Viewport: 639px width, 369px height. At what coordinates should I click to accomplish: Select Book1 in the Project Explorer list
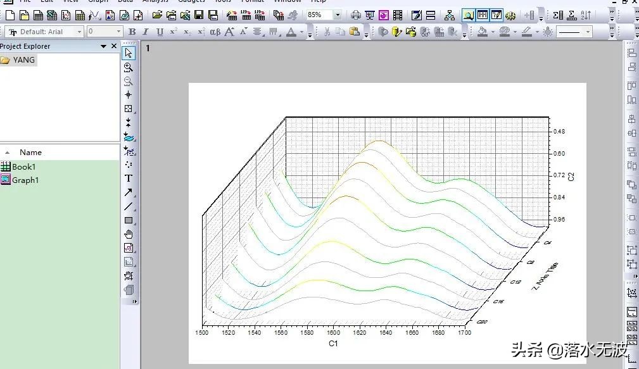[23, 167]
